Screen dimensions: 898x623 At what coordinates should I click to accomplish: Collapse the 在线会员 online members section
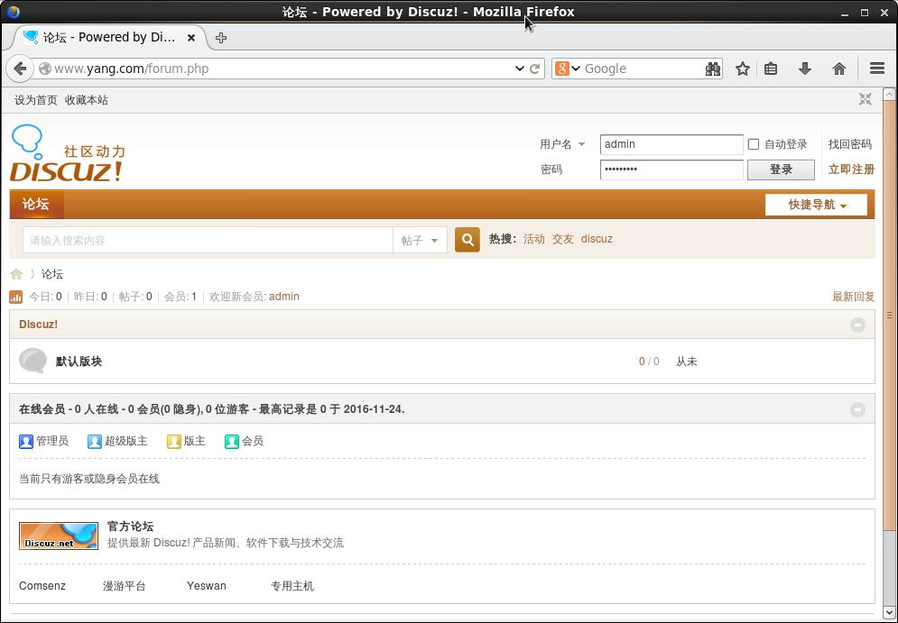click(857, 409)
